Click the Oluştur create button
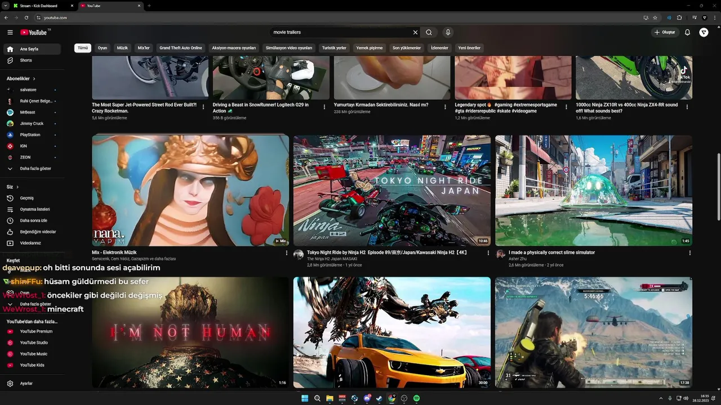The width and height of the screenshot is (721, 405). [x=665, y=33]
